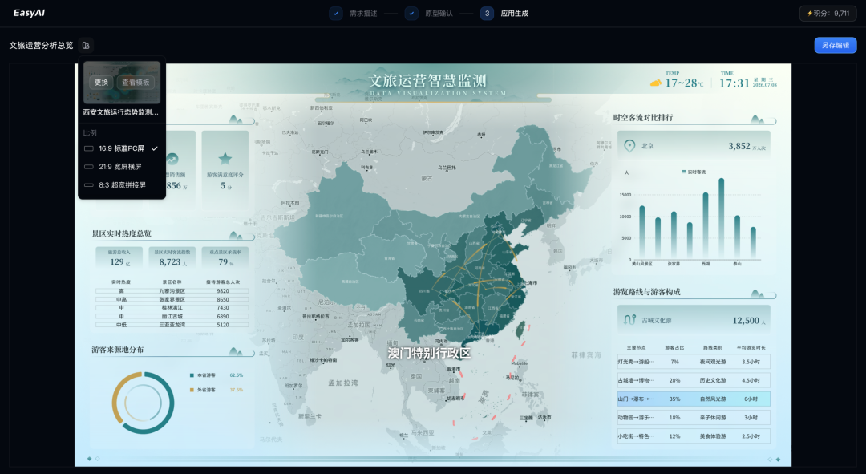Click the 动物园→游乐 route row

694,418
